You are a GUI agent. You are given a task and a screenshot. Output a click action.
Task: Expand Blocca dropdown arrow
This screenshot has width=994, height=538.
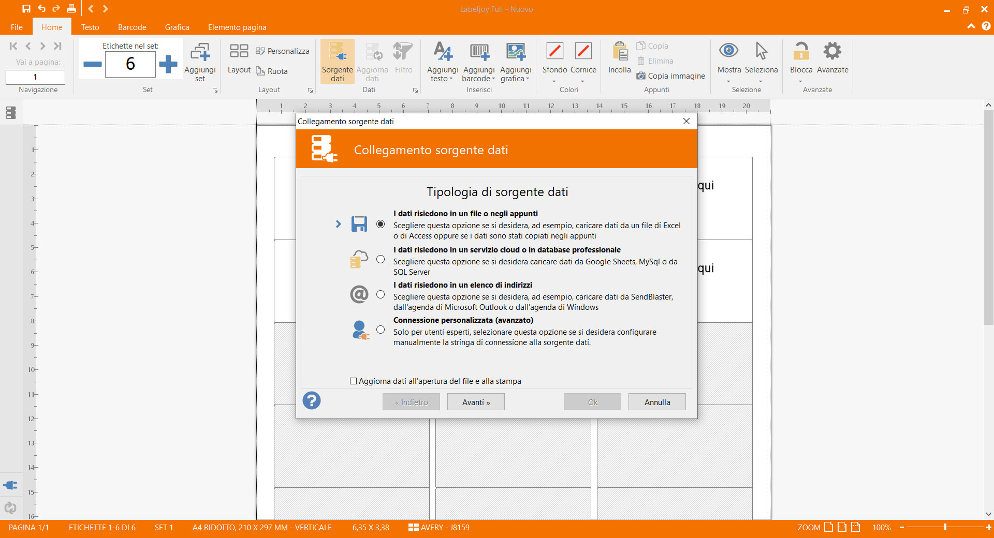(x=800, y=82)
